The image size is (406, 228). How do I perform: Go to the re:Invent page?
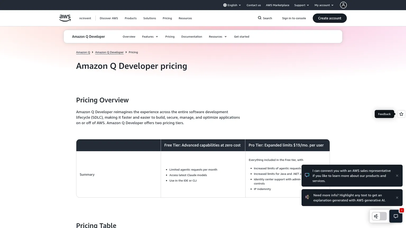click(x=85, y=18)
